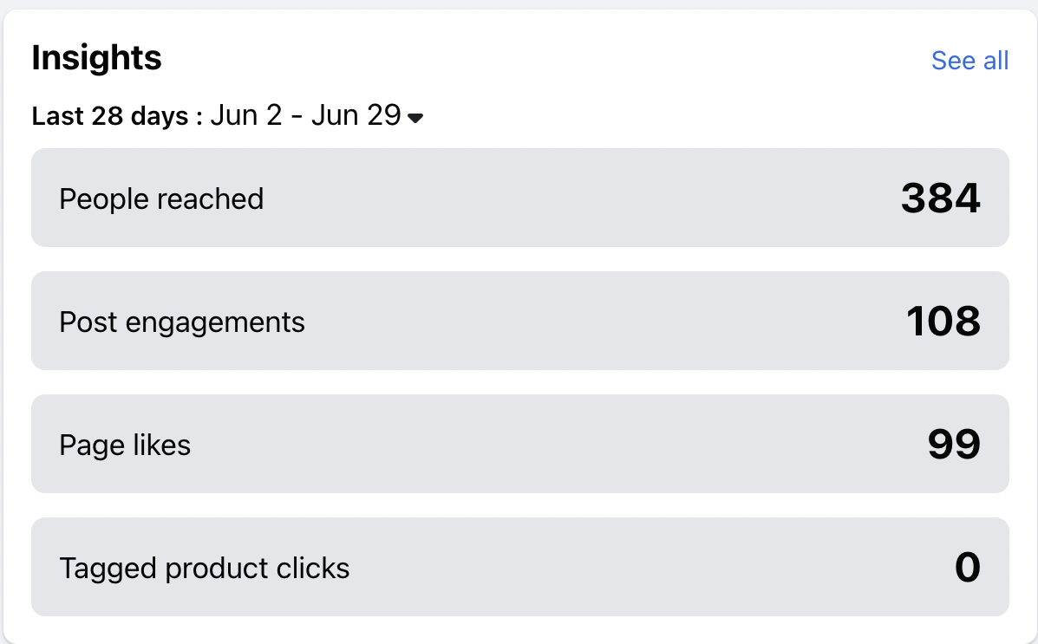
Task: Click Jun 2 in the date range
Action: (246, 115)
